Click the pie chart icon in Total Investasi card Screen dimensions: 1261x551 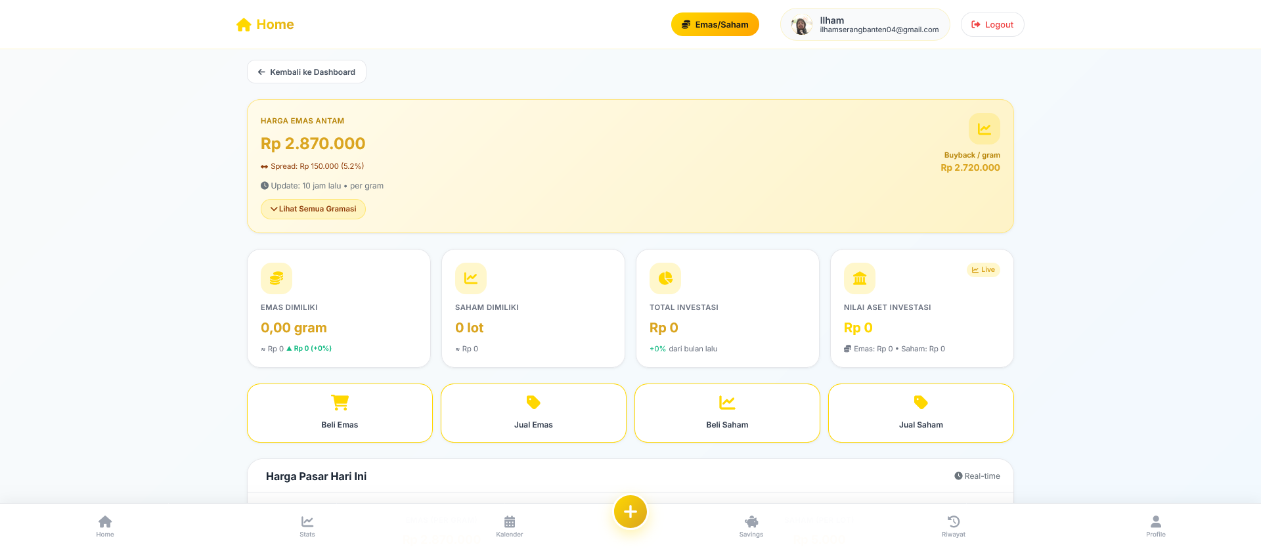665,278
